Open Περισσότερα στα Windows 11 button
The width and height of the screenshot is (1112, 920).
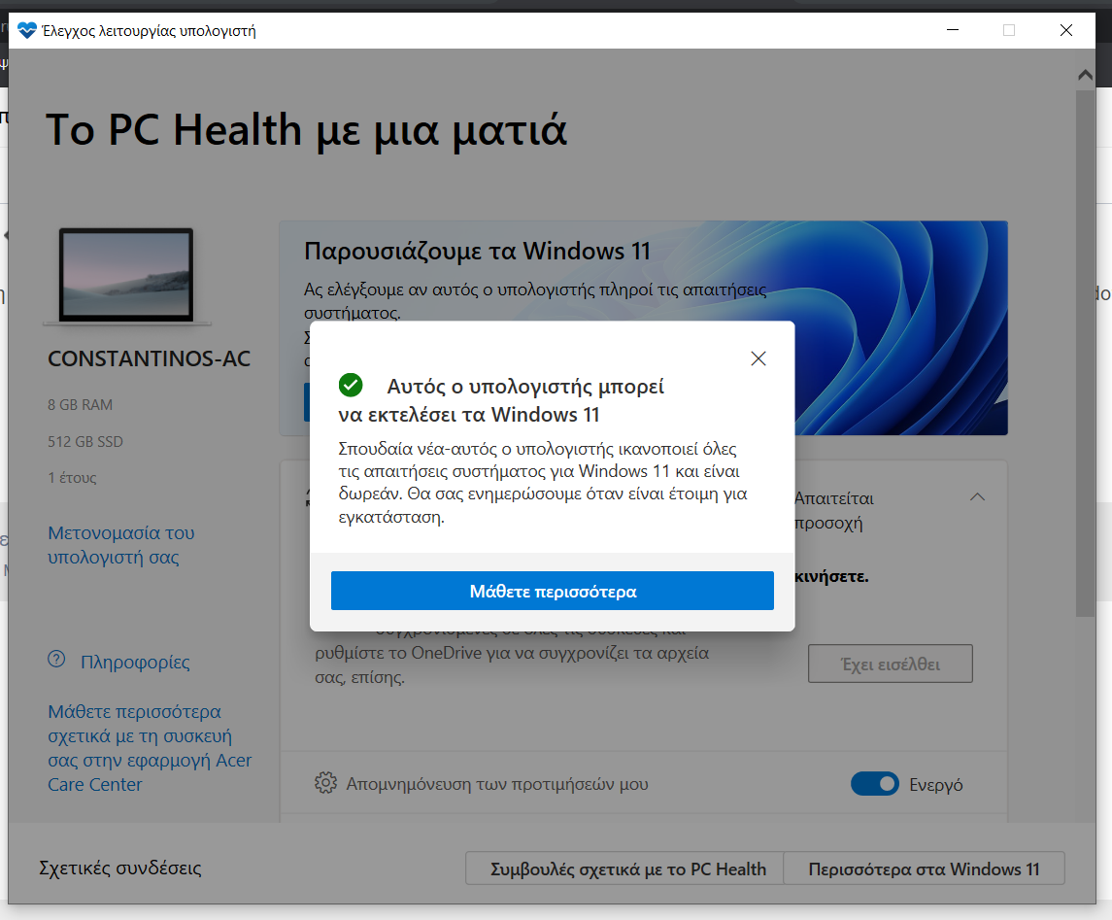click(924, 869)
